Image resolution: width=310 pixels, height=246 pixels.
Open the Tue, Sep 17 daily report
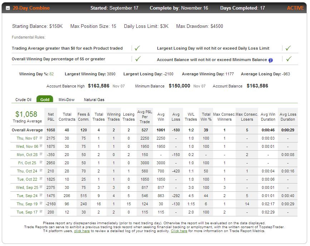tap(27, 212)
